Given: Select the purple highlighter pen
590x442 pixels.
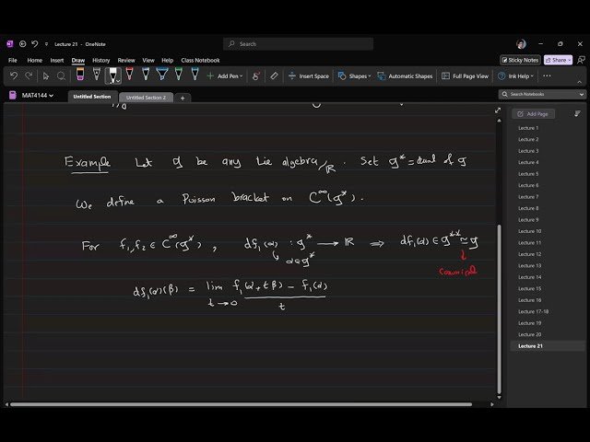Looking at the screenshot, I should (80, 74).
